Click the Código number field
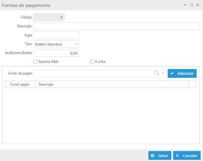This screenshot has width=203, height=161. pos(49,17)
